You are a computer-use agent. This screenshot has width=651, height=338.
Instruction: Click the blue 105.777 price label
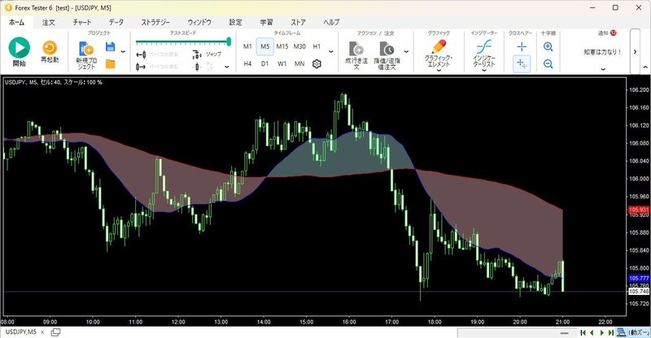639,278
